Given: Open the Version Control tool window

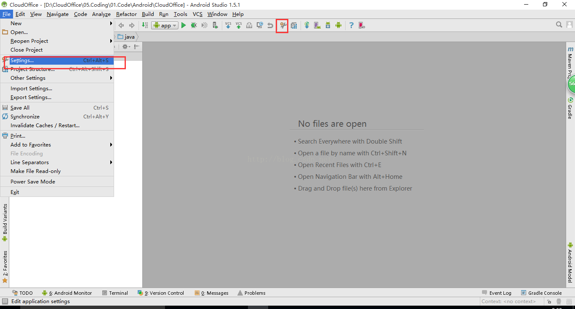Looking at the screenshot, I should pos(161,293).
